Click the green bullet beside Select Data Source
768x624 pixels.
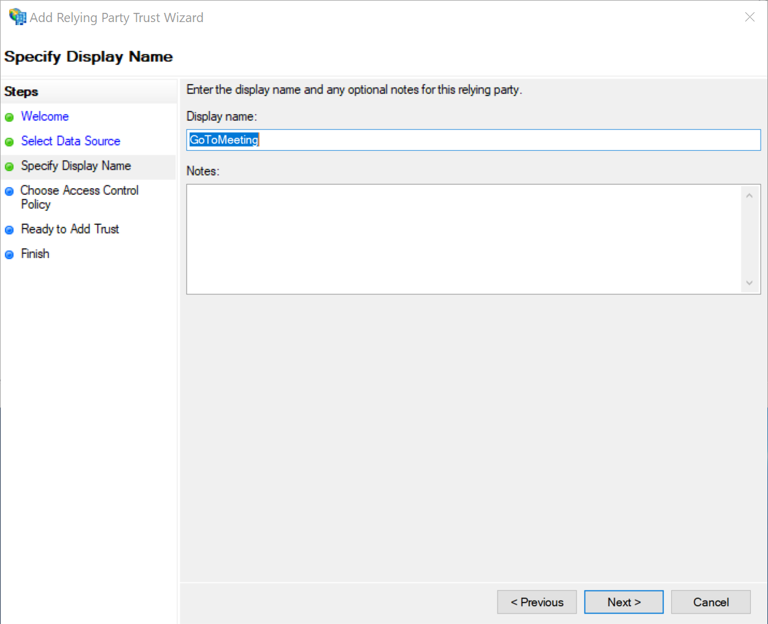tap(9, 142)
